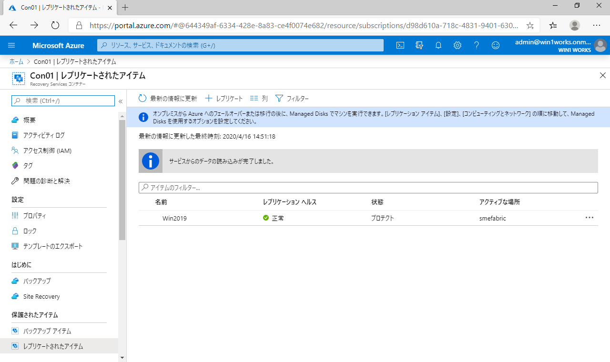Reload the page with browser refresh icon
The height and width of the screenshot is (362, 610).
pyautogui.click(x=55, y=25)
